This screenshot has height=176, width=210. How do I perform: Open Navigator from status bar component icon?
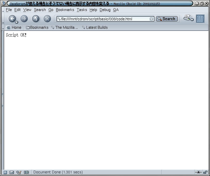coord(5,172)
